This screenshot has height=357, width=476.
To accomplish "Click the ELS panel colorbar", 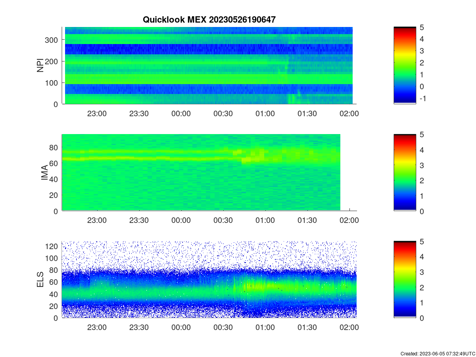I will click(405, 279).
